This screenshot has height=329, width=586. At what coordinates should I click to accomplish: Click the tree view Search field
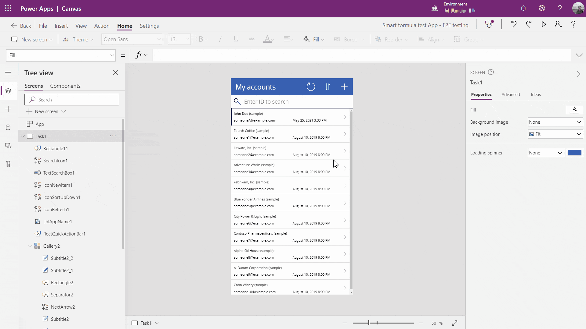[72, 100]
